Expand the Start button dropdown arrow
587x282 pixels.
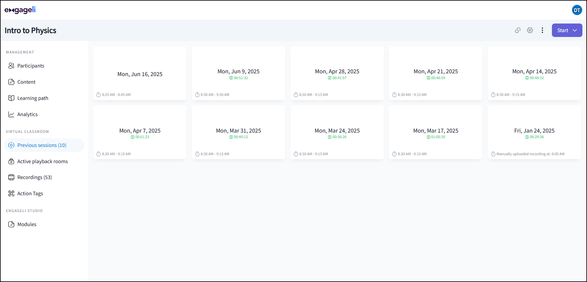click(x=575, y=30)
